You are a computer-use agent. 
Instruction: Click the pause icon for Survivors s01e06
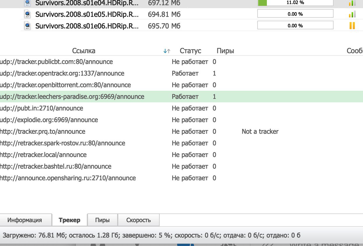tap(352, 26)
